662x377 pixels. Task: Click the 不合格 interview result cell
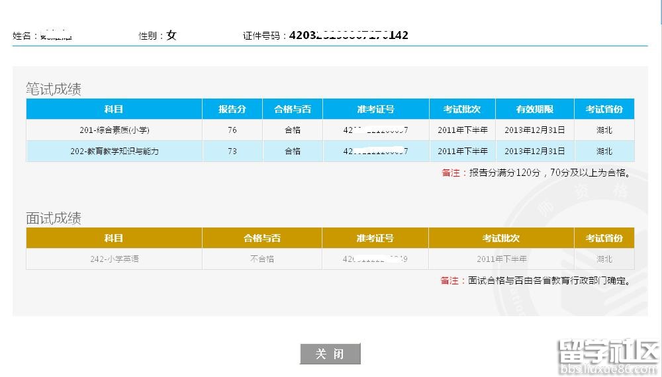click(x=262, y=259)
